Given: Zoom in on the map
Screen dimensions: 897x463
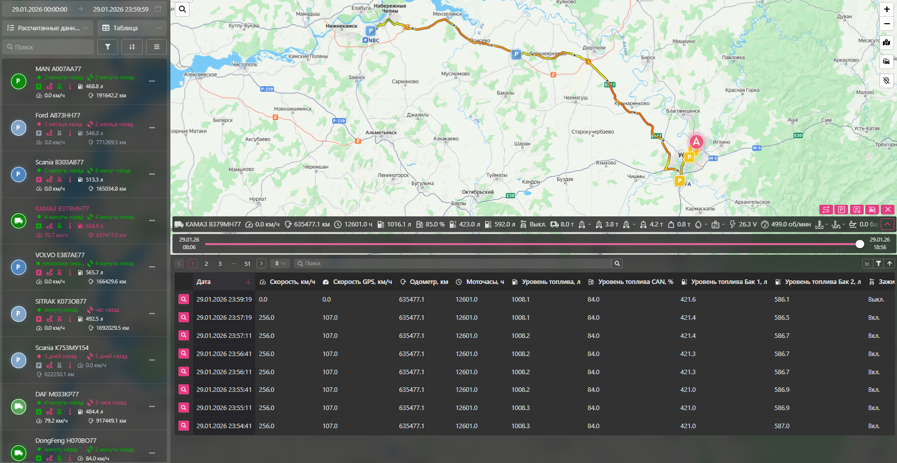Looking at the screenshot, I should click(886, 9).
